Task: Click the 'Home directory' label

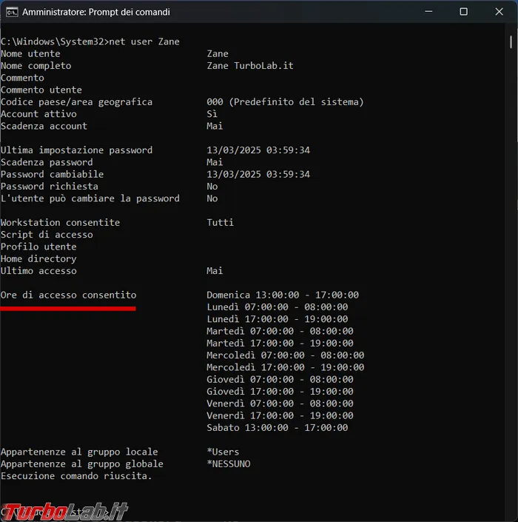Action: pos(38,258)
